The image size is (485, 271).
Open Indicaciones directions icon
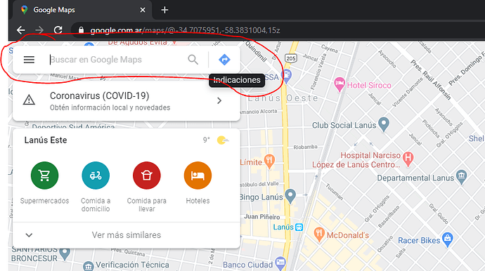pyautogui.click(x=224, y=60)
